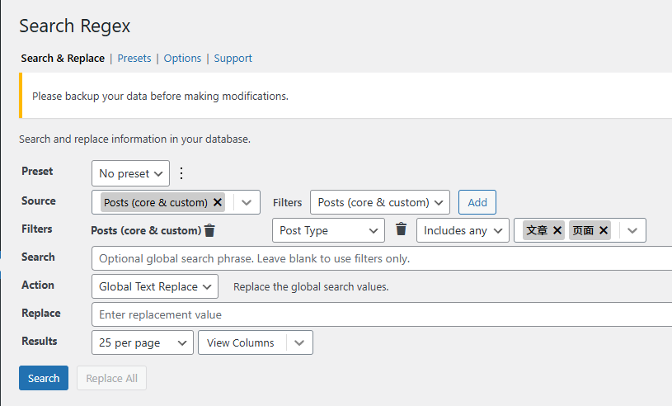Open the Options tab
Image resolution: width=672 pixels, height=406 pixels.
coord(182,59)
